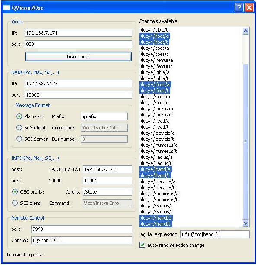Click the QVicon2Osc window icon in title bar
This screenshot has width=258, height=265.
pyautogui.click(x=6, y=8)
